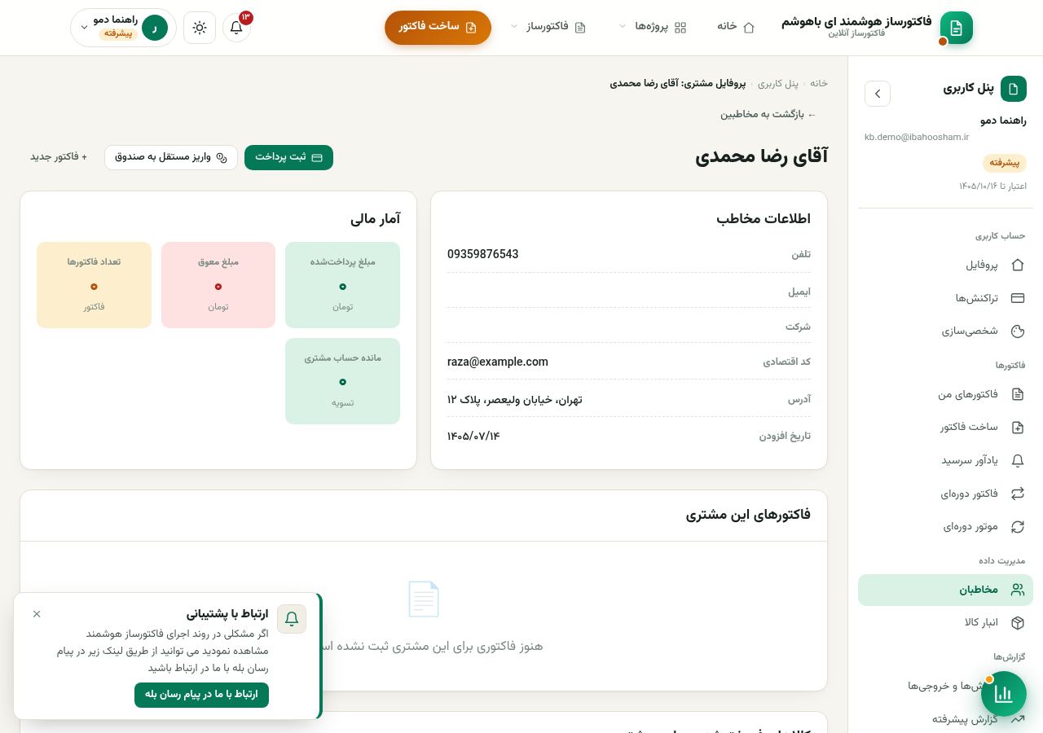Click the مانده حساب مشتری stat card

(x=342, y=381)
